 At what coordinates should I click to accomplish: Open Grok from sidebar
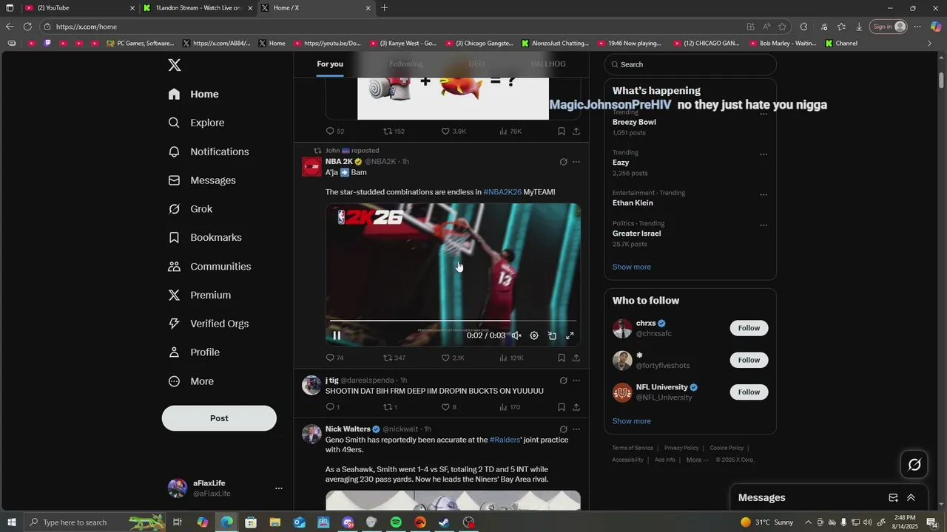tap(191, 209)
